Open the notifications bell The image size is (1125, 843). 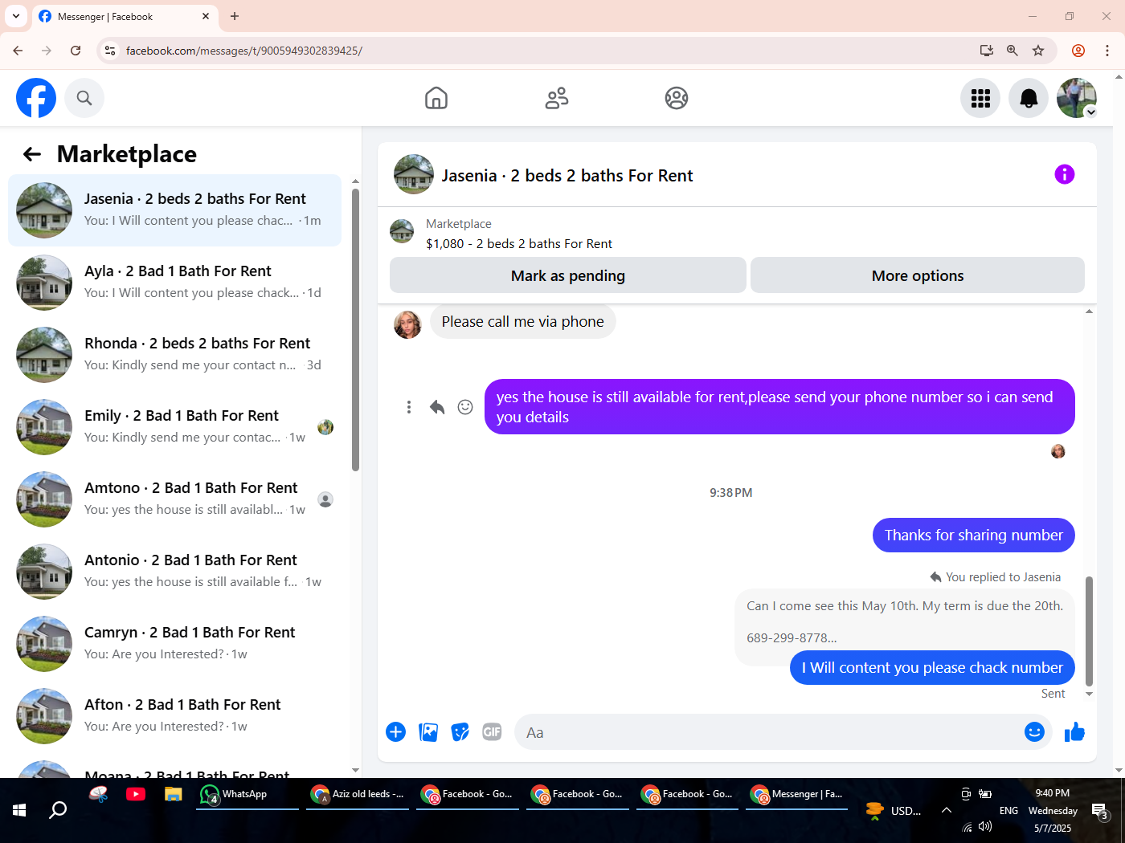(1029, 98)
